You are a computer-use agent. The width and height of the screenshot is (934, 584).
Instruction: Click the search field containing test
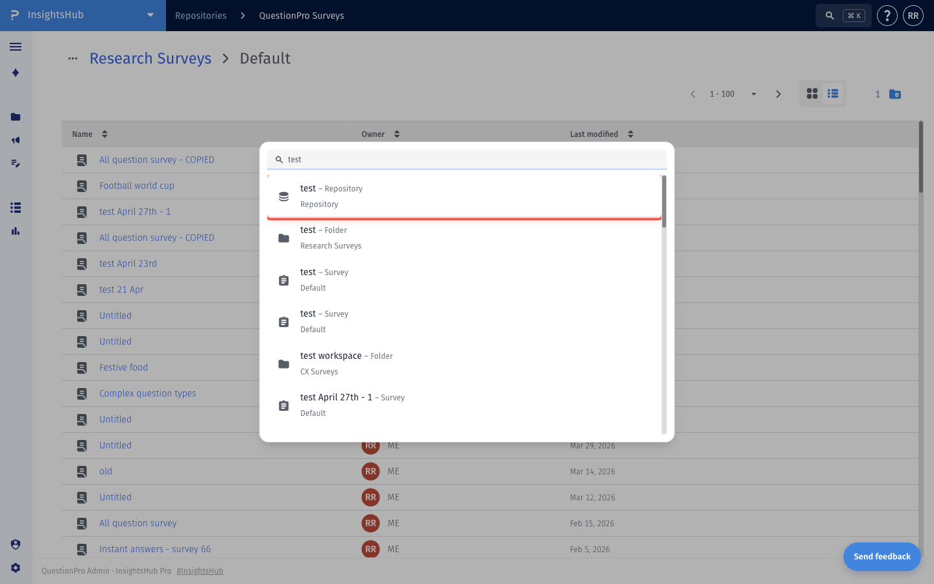(467, 160)
